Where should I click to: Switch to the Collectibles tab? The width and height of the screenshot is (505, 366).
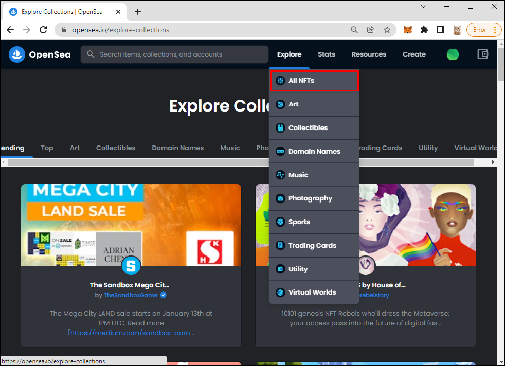[116, 148]
